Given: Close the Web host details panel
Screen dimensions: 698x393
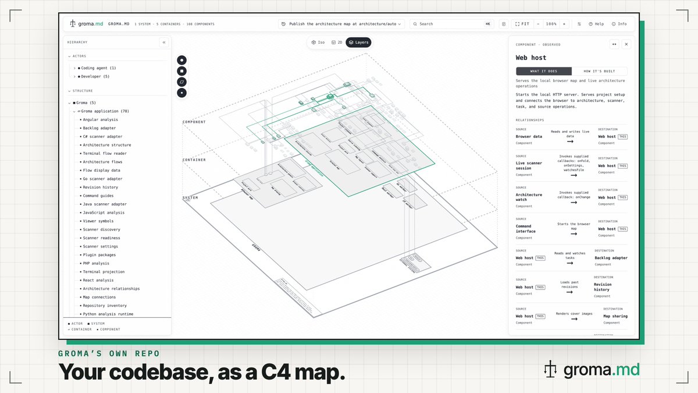Looking at the screenshot, I should [x=626, y=44].
